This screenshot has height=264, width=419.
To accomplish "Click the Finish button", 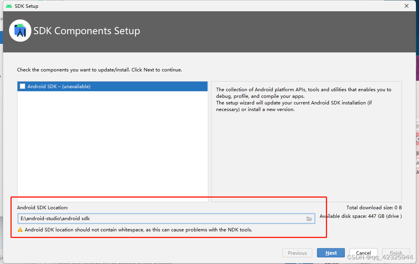I will pyautogui.click(x=396, y=253).
